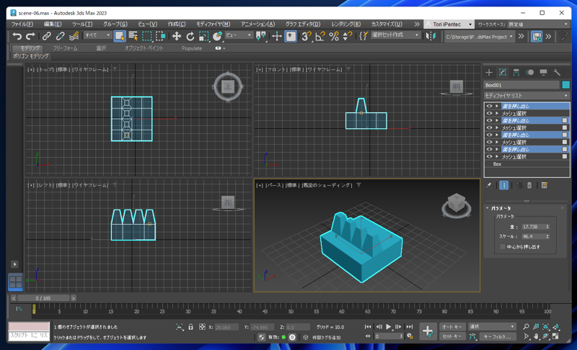Toggle the Angle Snap icon
The image size is (577, 350).
click(320, 36)
